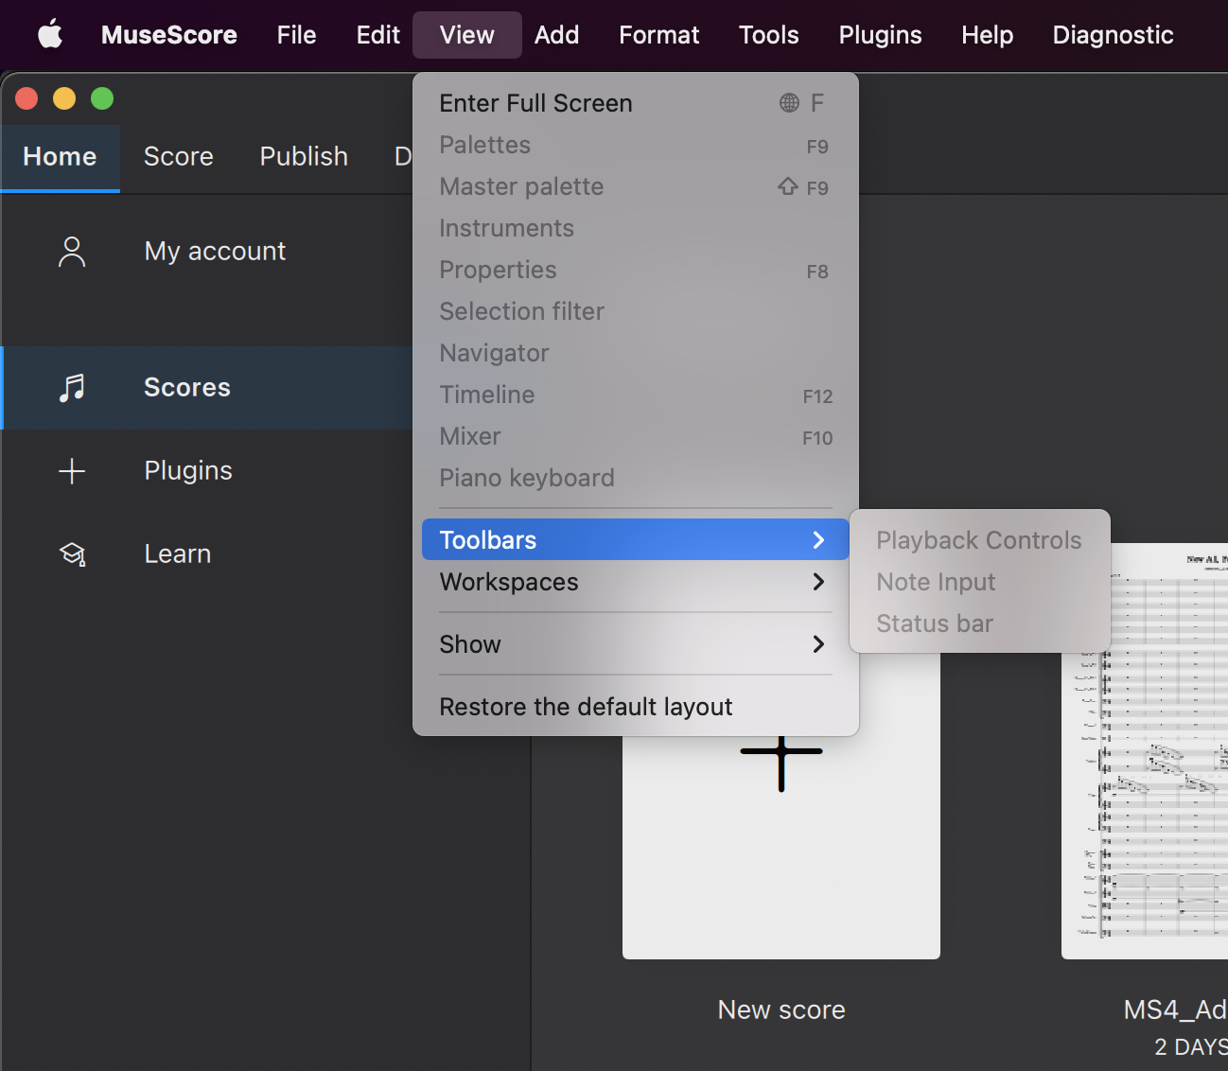Switch to the Publish tab

tap(303, 156)
